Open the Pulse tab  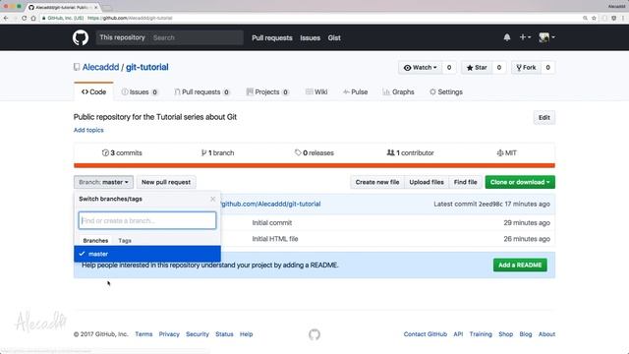(356, 91)
